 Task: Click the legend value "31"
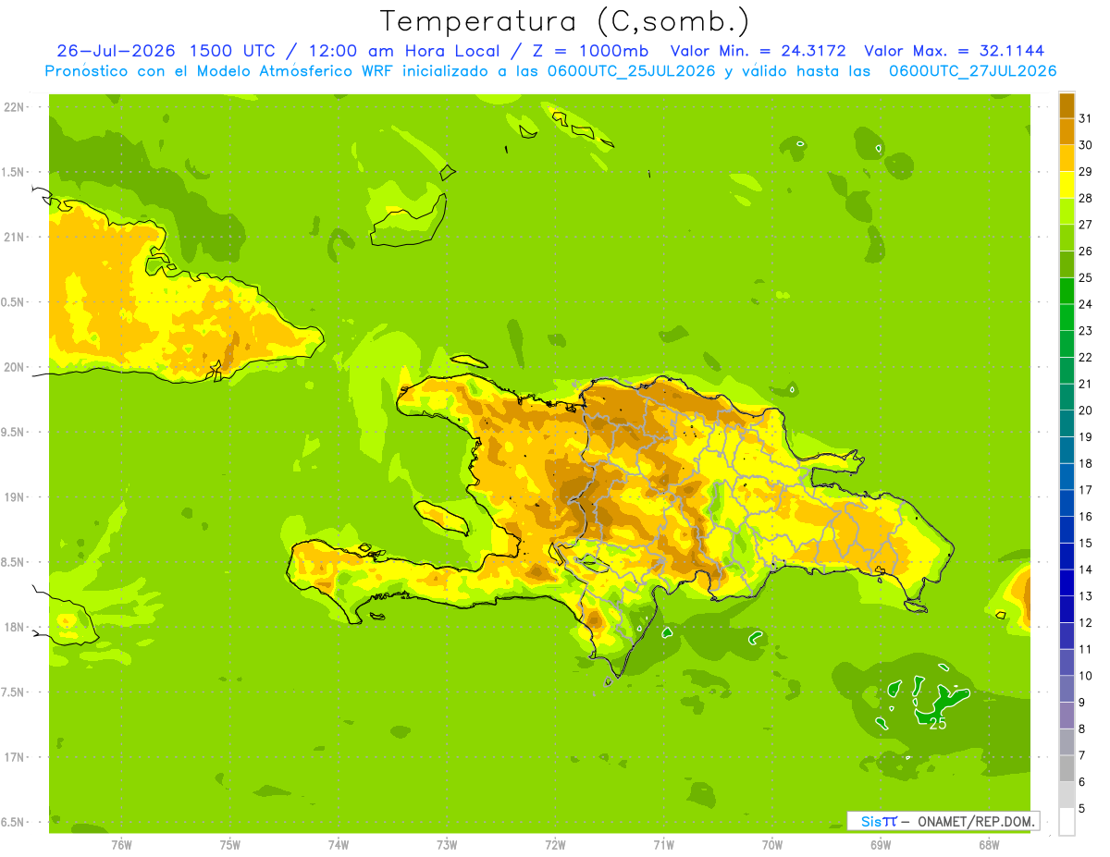pyautogui.click(x=1086, y=117)
